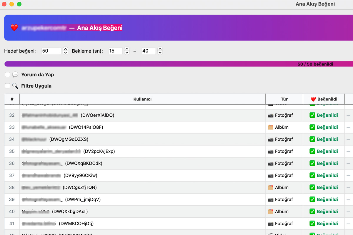Enable the Yorum da Yap checkbox
Viewport: 353px width, 235px height.
(x=8, y=75)
